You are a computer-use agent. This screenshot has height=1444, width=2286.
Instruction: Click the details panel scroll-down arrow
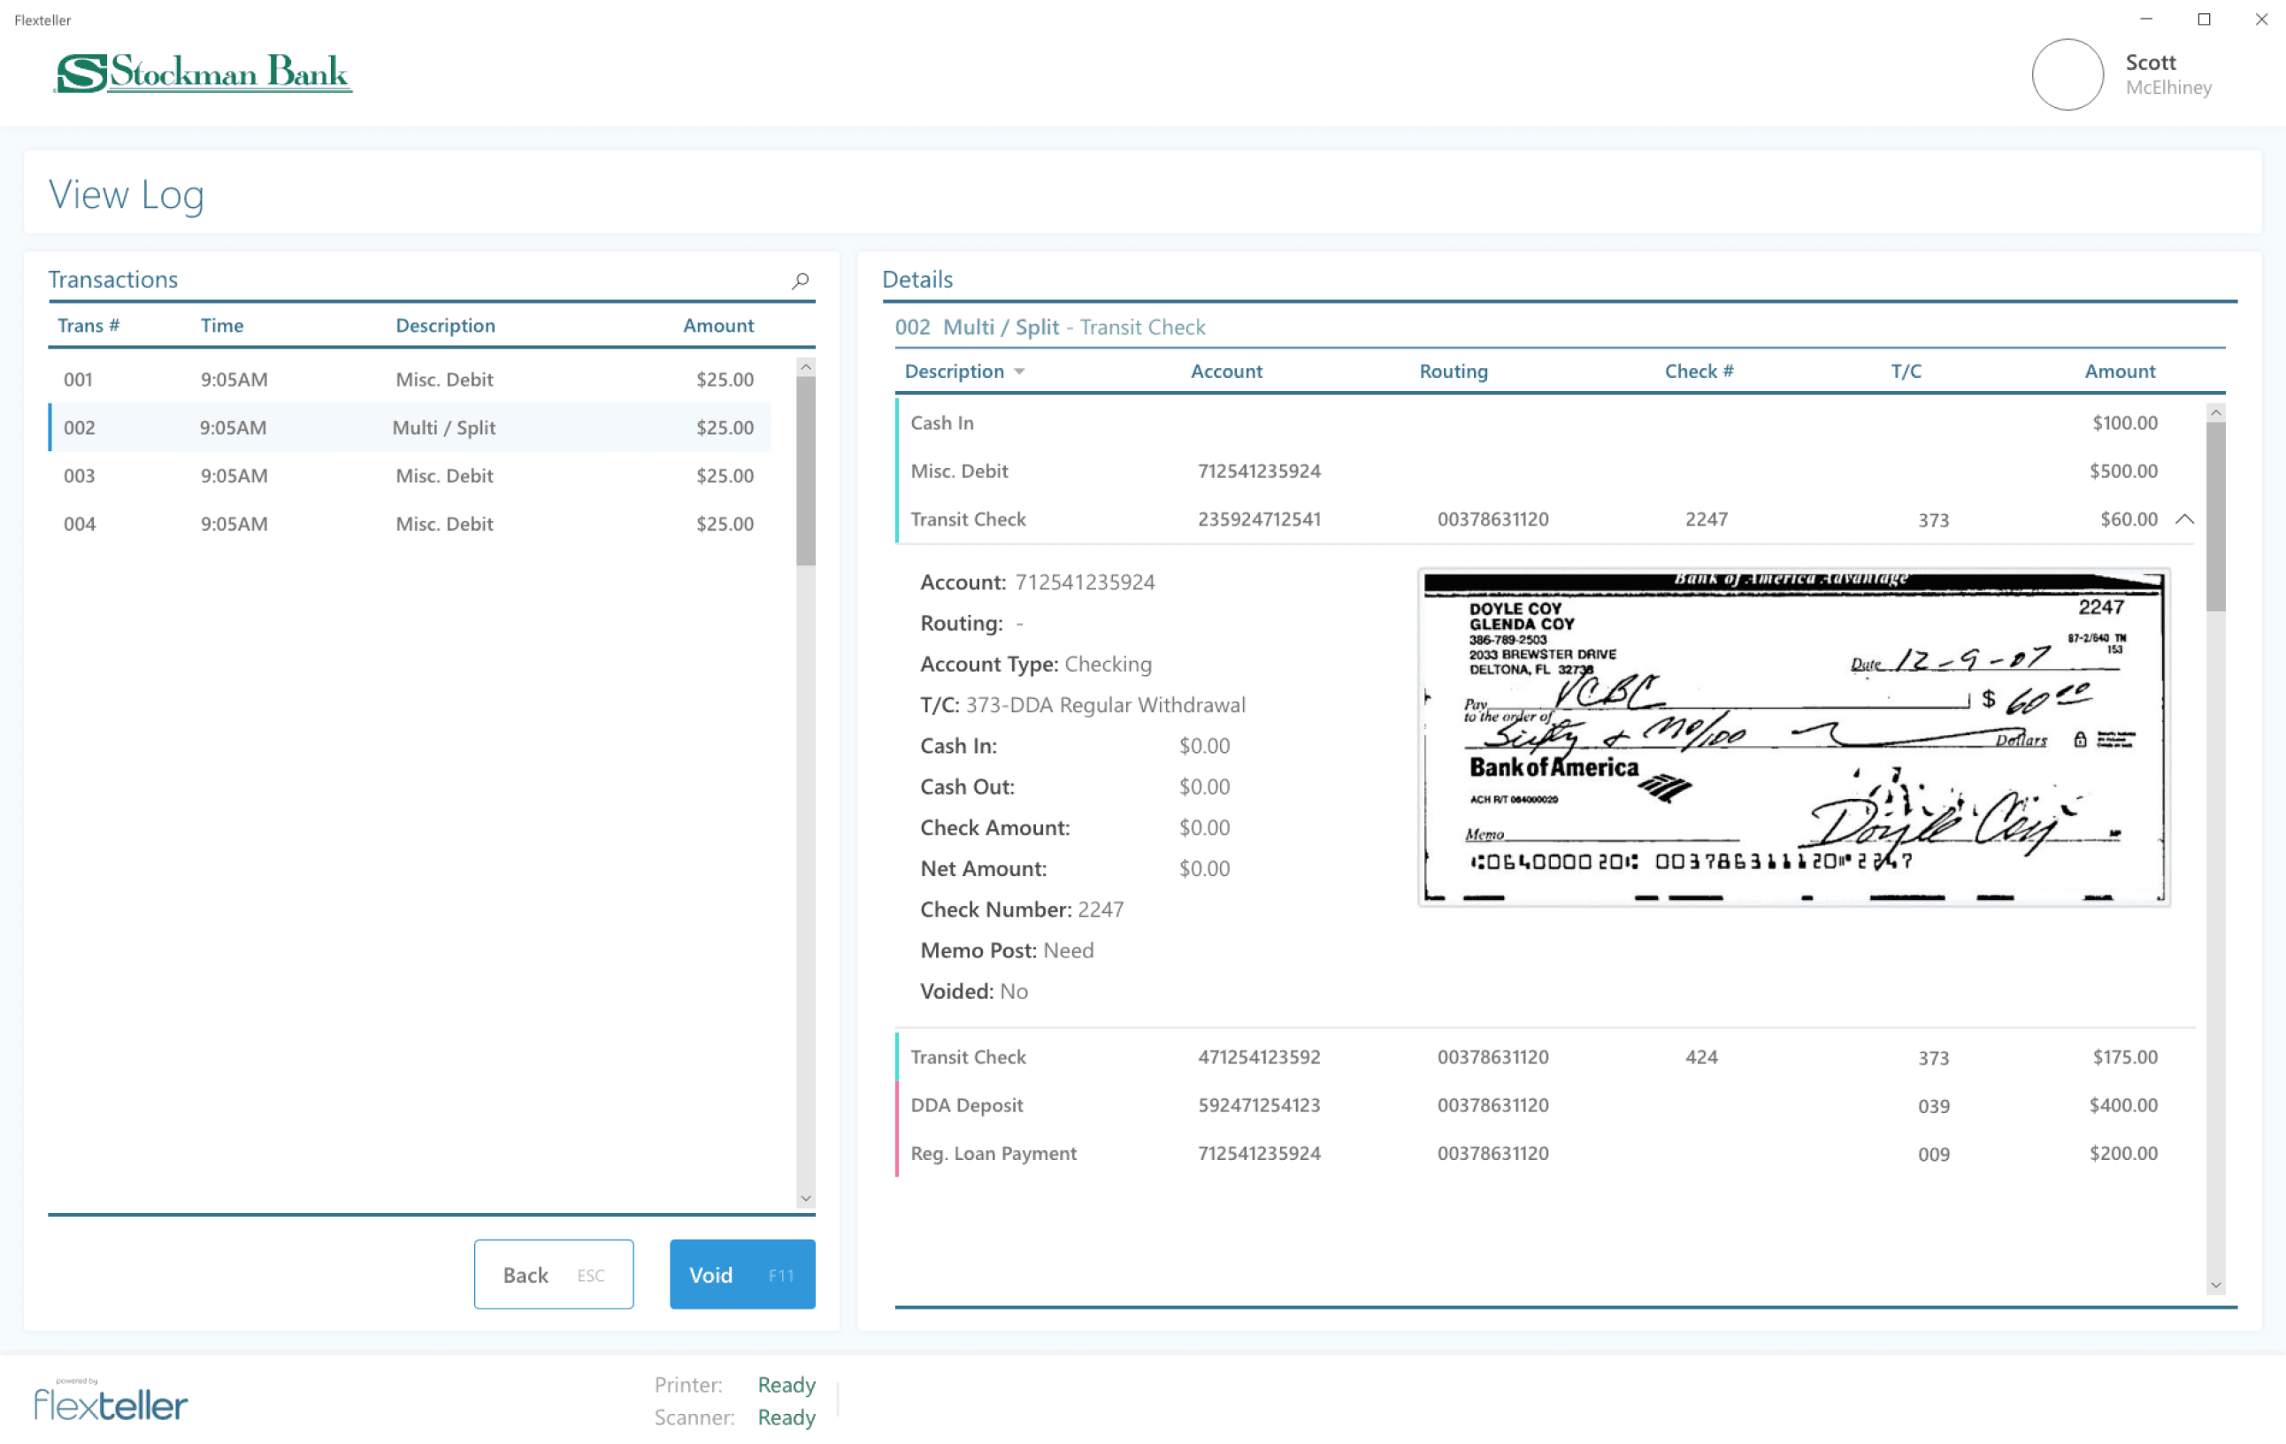click(2216, 1286)
